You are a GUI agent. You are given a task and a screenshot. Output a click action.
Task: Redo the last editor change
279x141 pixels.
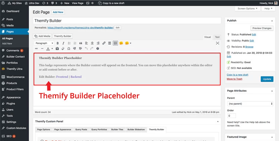click(x=92, y=49)
